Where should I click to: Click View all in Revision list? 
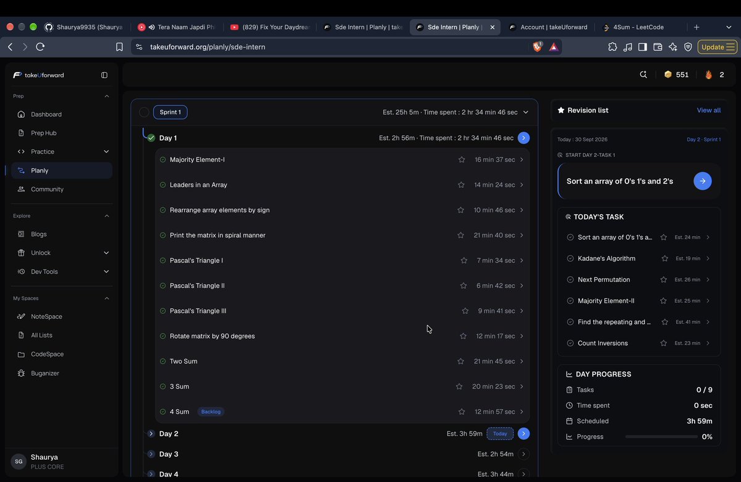pos(708,110)
